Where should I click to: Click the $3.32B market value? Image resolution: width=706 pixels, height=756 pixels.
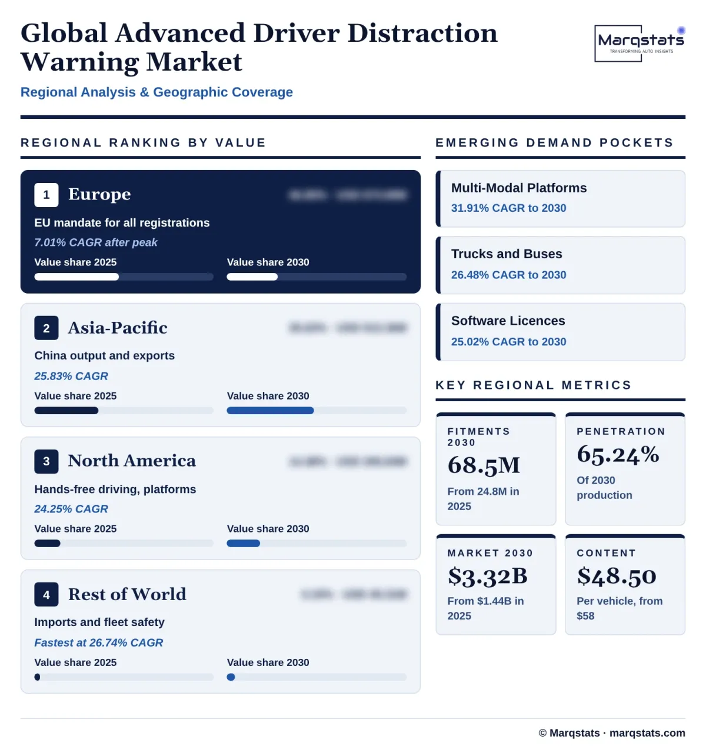(488, 576)
